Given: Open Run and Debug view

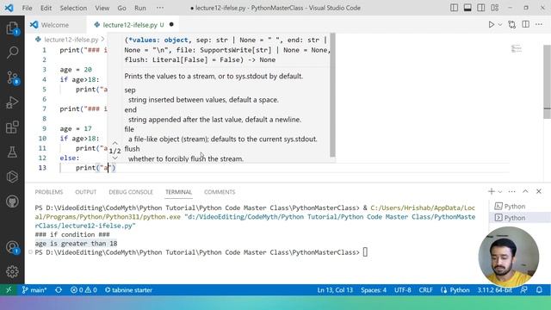Looking at the screenshot, I should tap(12, 102).
